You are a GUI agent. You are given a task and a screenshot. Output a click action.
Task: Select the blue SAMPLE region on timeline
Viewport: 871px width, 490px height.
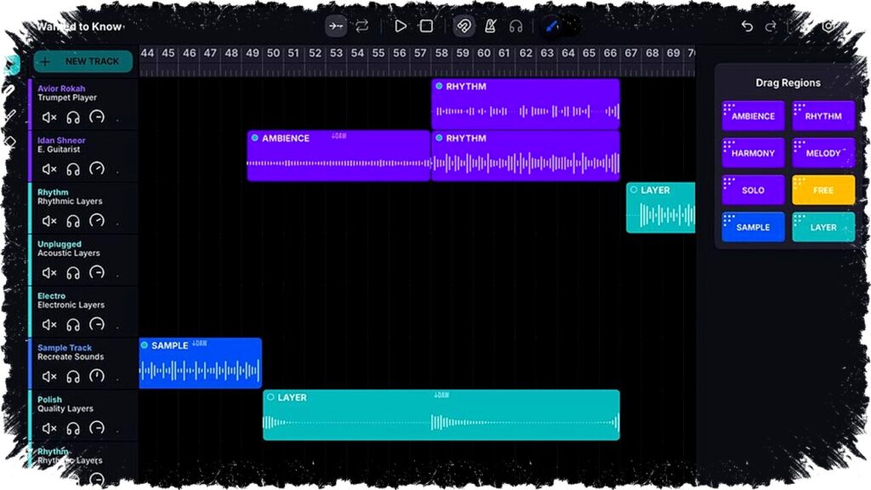click(x=200, y=362)
